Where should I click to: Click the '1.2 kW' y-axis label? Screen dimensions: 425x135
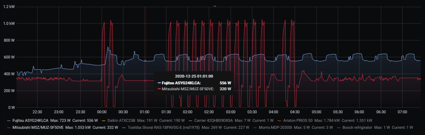tap(9, 7)
